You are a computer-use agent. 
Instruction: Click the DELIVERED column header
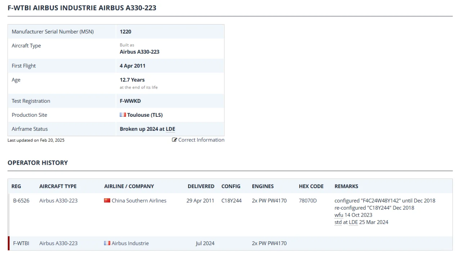201,186
